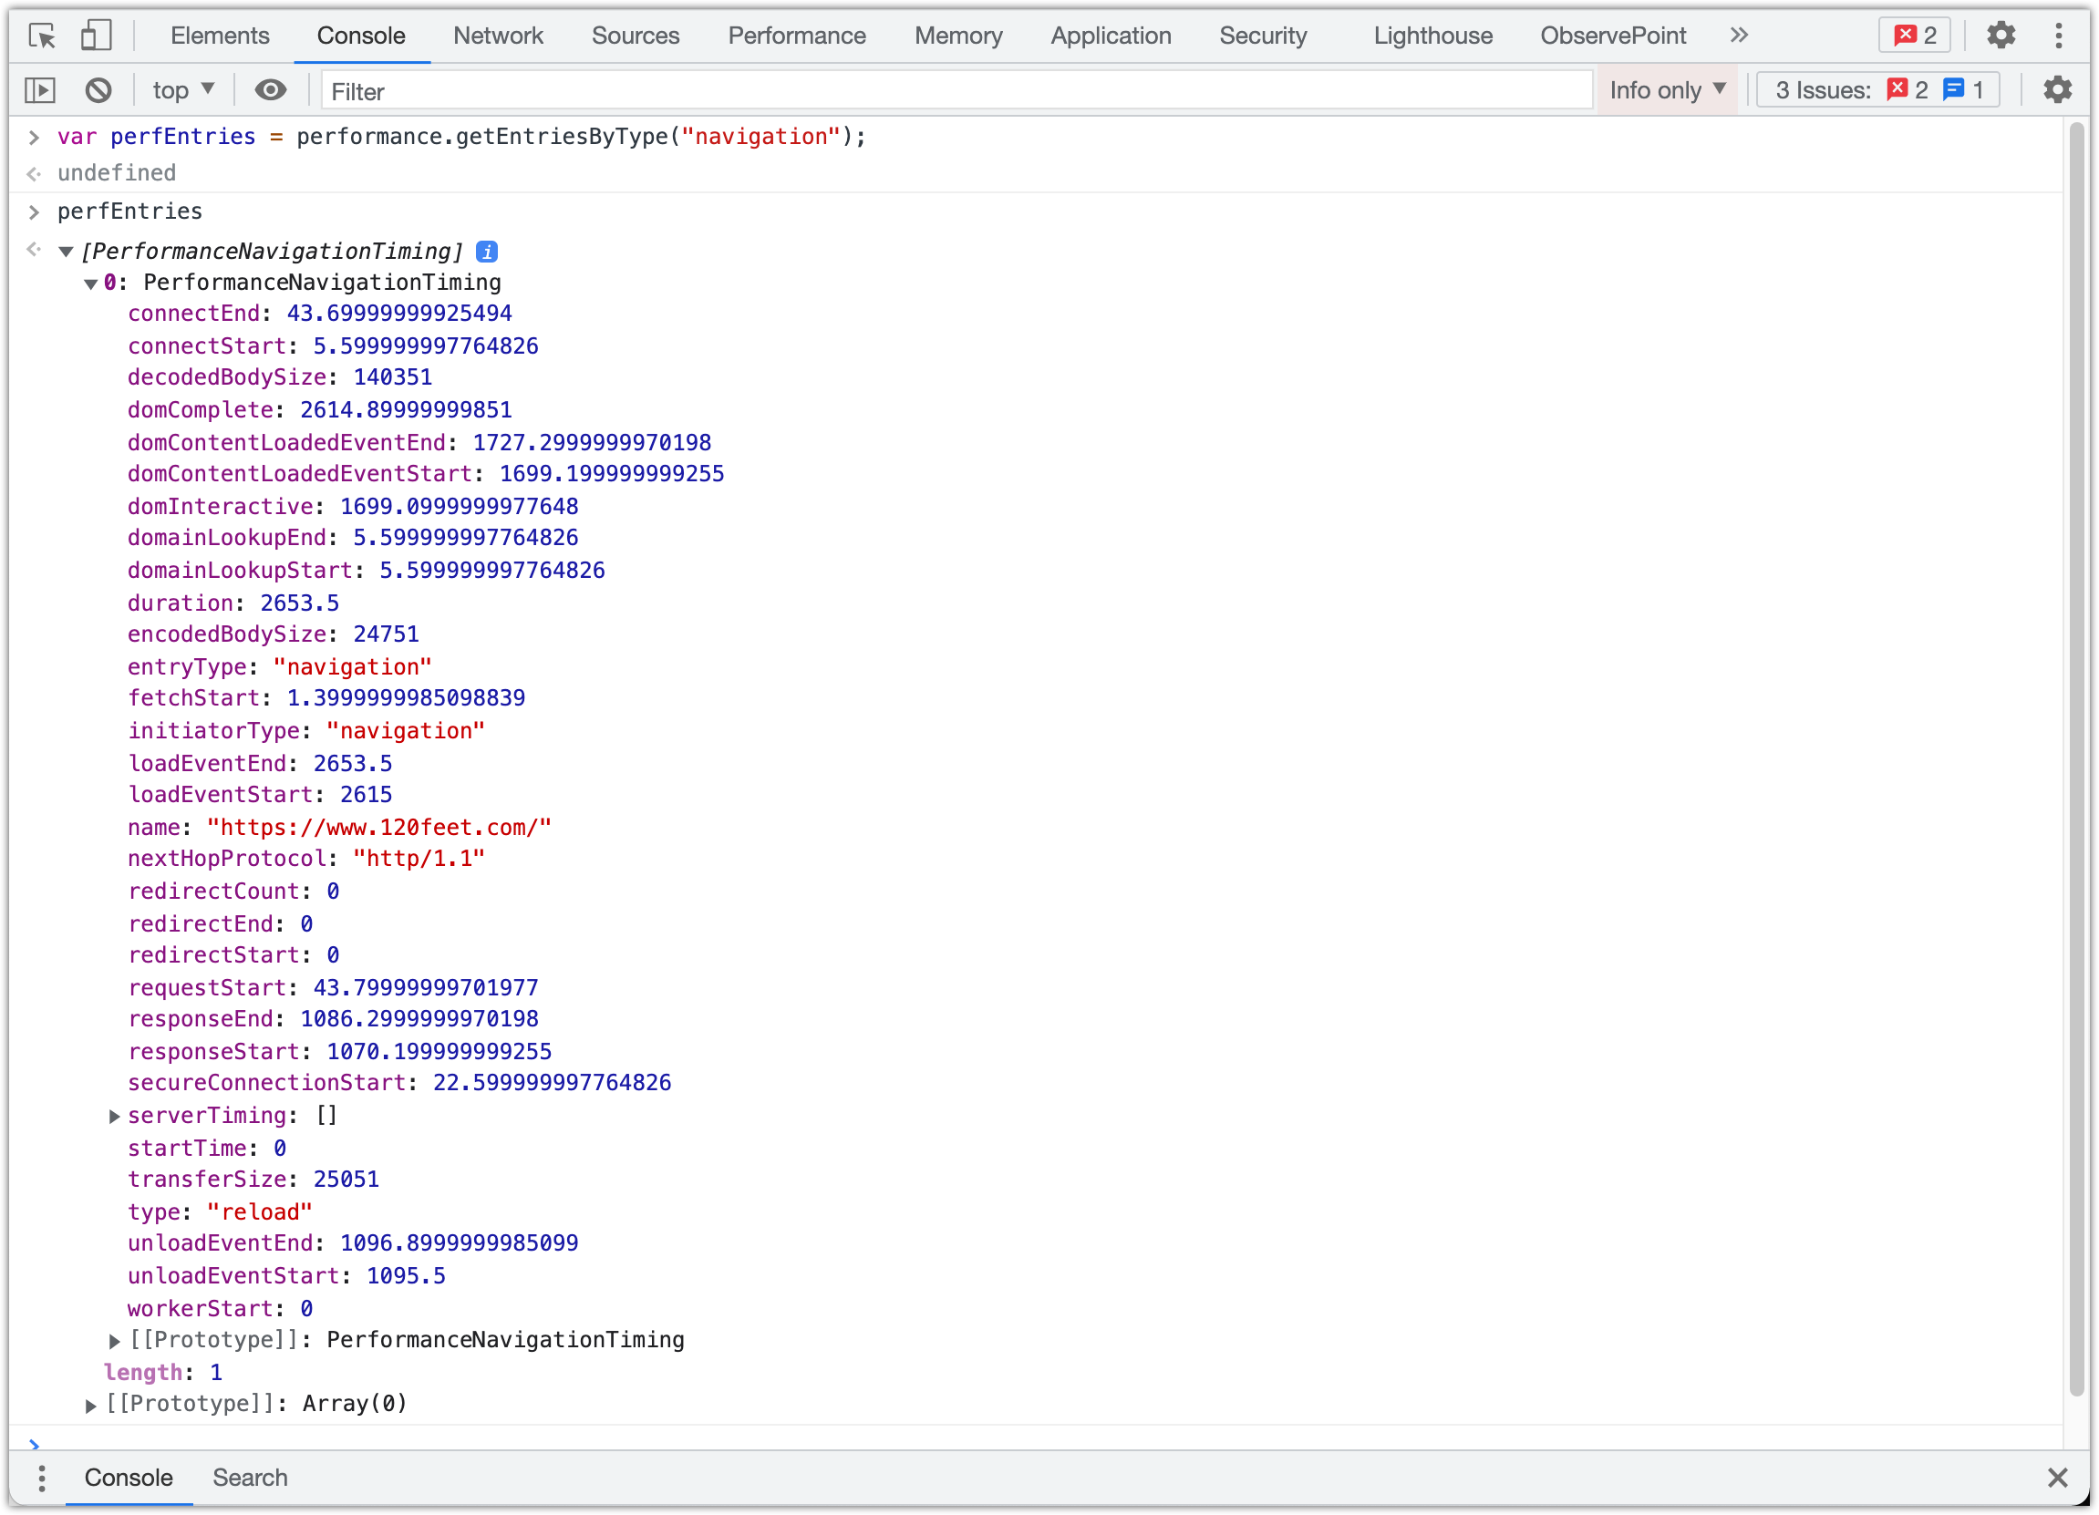The width and height of the screenshot is (2099, 1515).
Task: Create live expression with eye icon
Action: (x=270, y=89)
